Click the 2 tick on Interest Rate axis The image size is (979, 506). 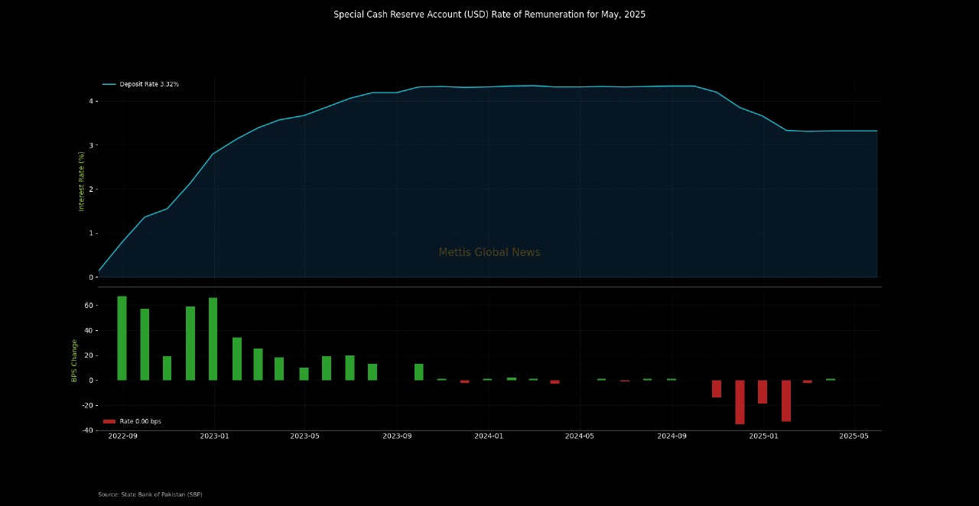pos(90,190)
